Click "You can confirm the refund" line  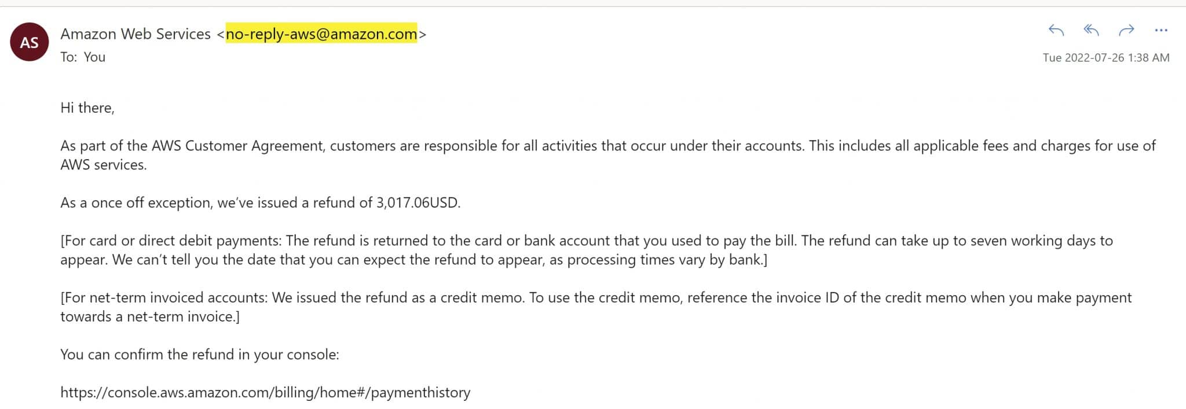200,354
